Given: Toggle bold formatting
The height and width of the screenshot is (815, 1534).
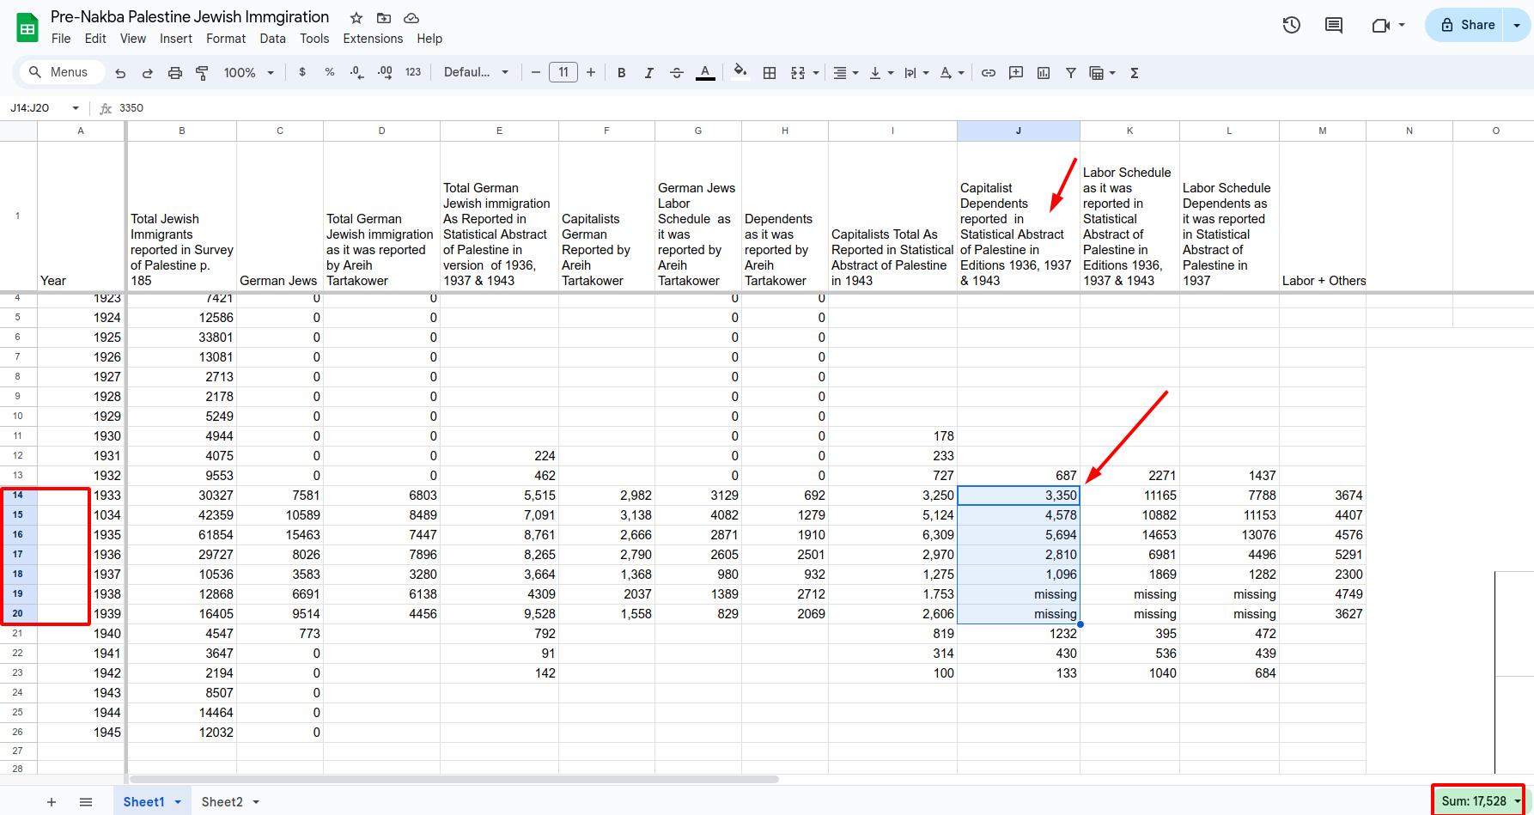Looking at the screenshot, I should [622, 73].
